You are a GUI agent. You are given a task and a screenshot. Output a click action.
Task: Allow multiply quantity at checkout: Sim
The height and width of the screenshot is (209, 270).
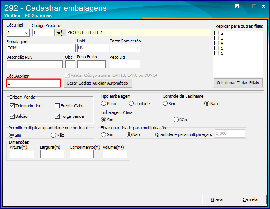pyautogui.click(x=11, y=135)
